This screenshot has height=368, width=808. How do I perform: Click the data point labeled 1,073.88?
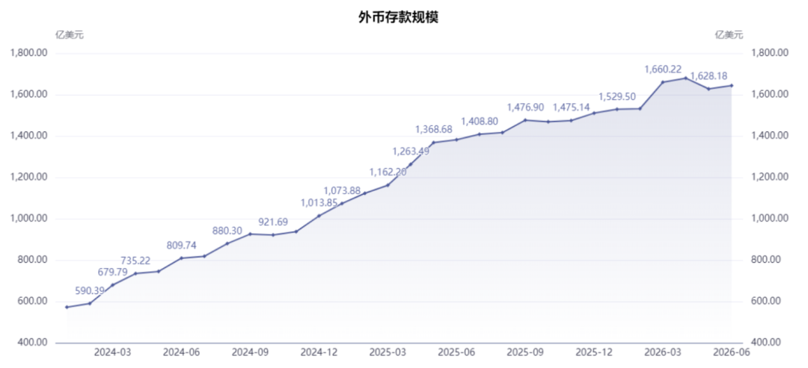tap(342, 204)
